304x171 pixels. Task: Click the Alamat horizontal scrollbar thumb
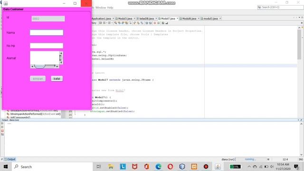[40, 66]
